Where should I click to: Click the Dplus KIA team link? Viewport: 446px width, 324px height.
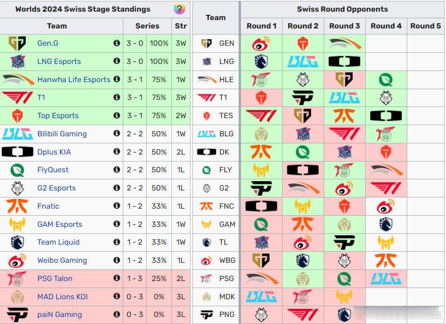click(x=54, y=152)
